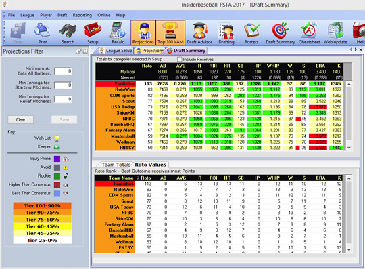Select RotoWire row in upper table
365x269 pixels.
[x=220, y=89]
